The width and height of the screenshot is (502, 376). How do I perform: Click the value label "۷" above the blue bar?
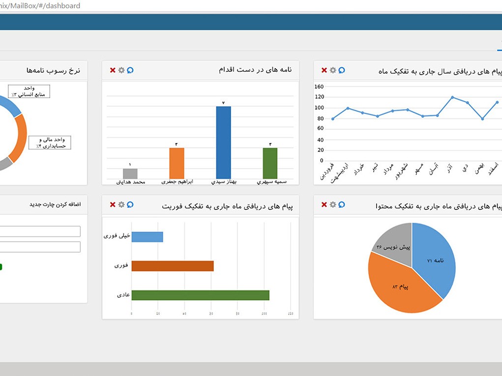coord(224,103)
